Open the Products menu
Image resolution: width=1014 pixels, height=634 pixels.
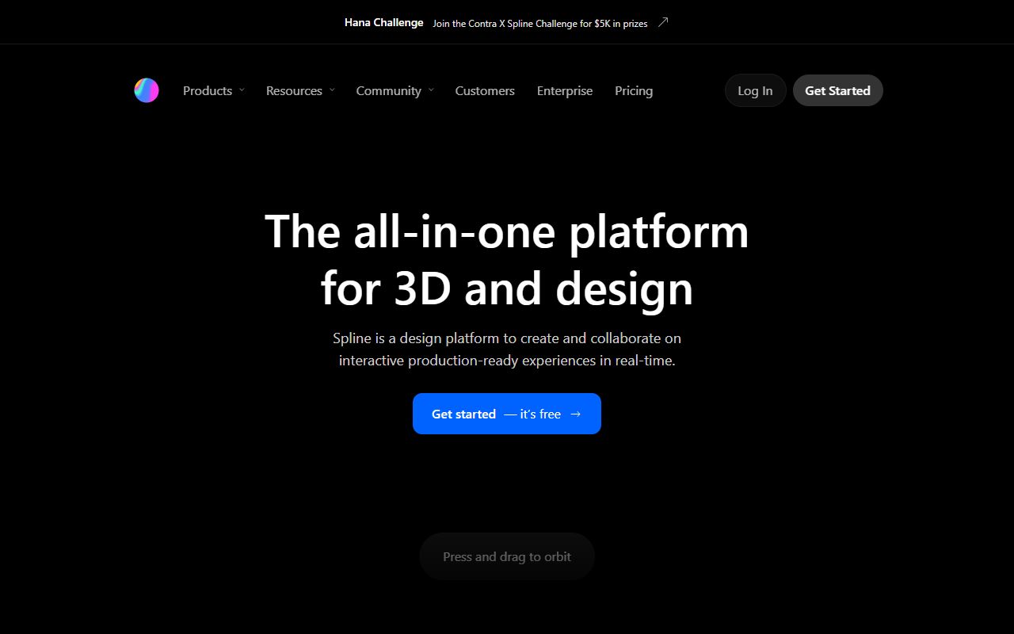tap(207, 90)
